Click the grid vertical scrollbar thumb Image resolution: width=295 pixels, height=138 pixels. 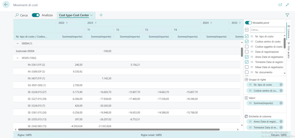[242, 52]
